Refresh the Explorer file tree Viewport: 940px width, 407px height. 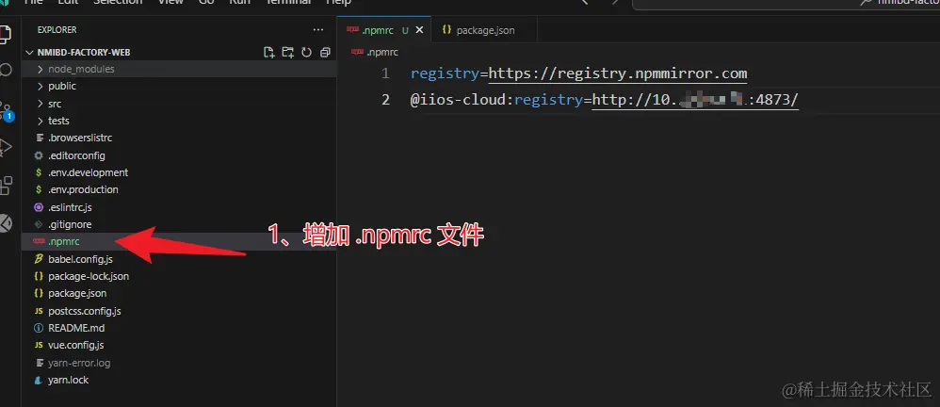tap(306, 52)
